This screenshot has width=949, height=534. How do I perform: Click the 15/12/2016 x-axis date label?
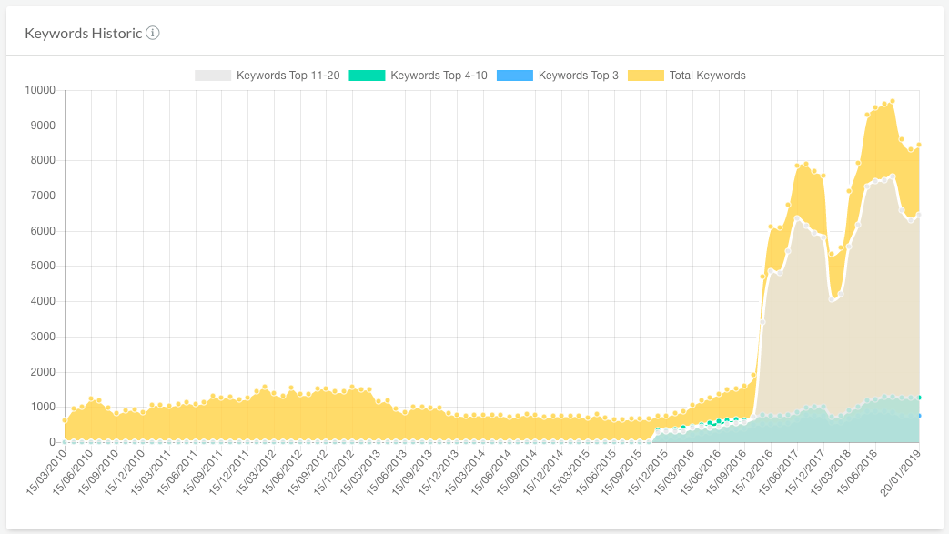pyautogui.click(x=752, y=473)
